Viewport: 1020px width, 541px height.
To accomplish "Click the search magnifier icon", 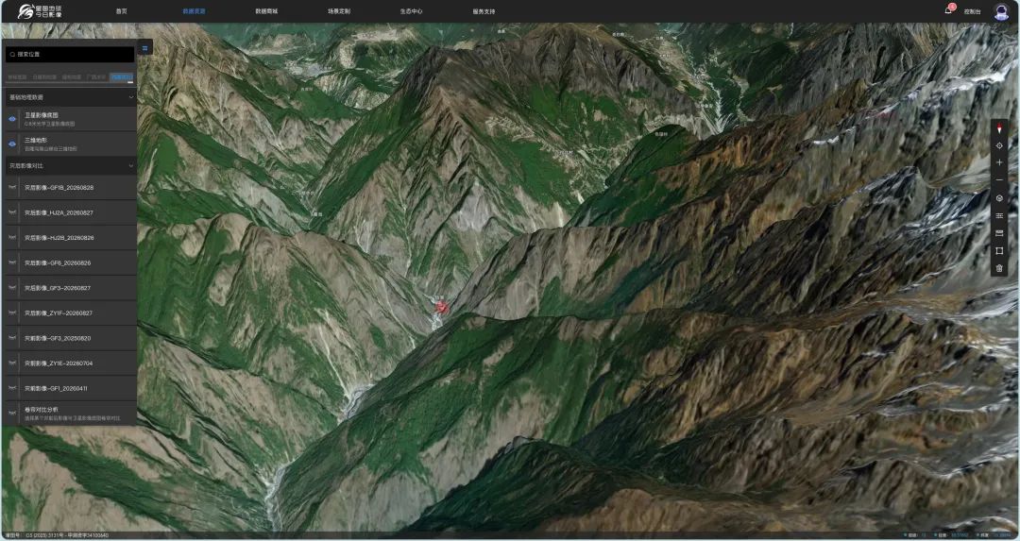I will [x=12, y=55].
